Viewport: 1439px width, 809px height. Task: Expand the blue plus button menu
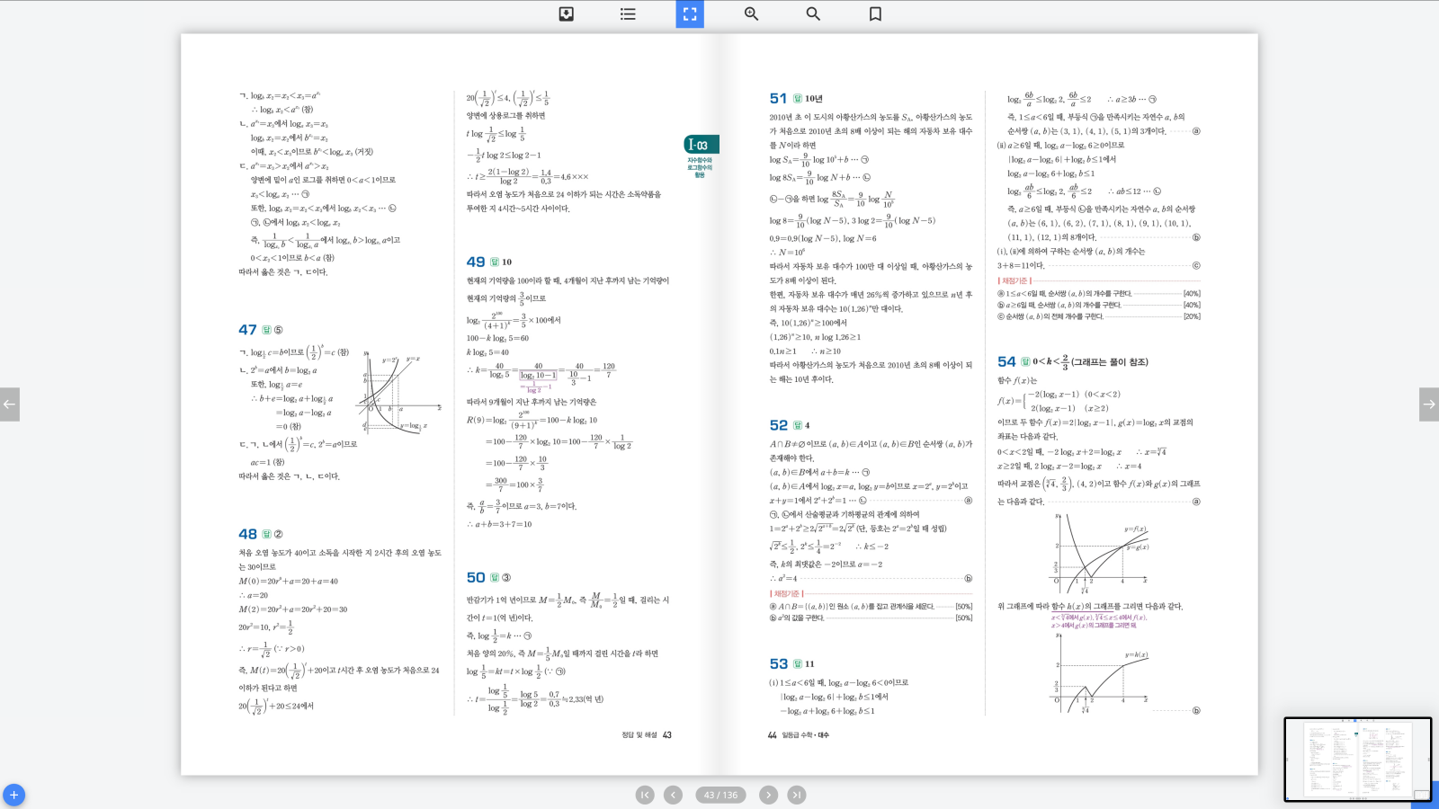(13, 795)
